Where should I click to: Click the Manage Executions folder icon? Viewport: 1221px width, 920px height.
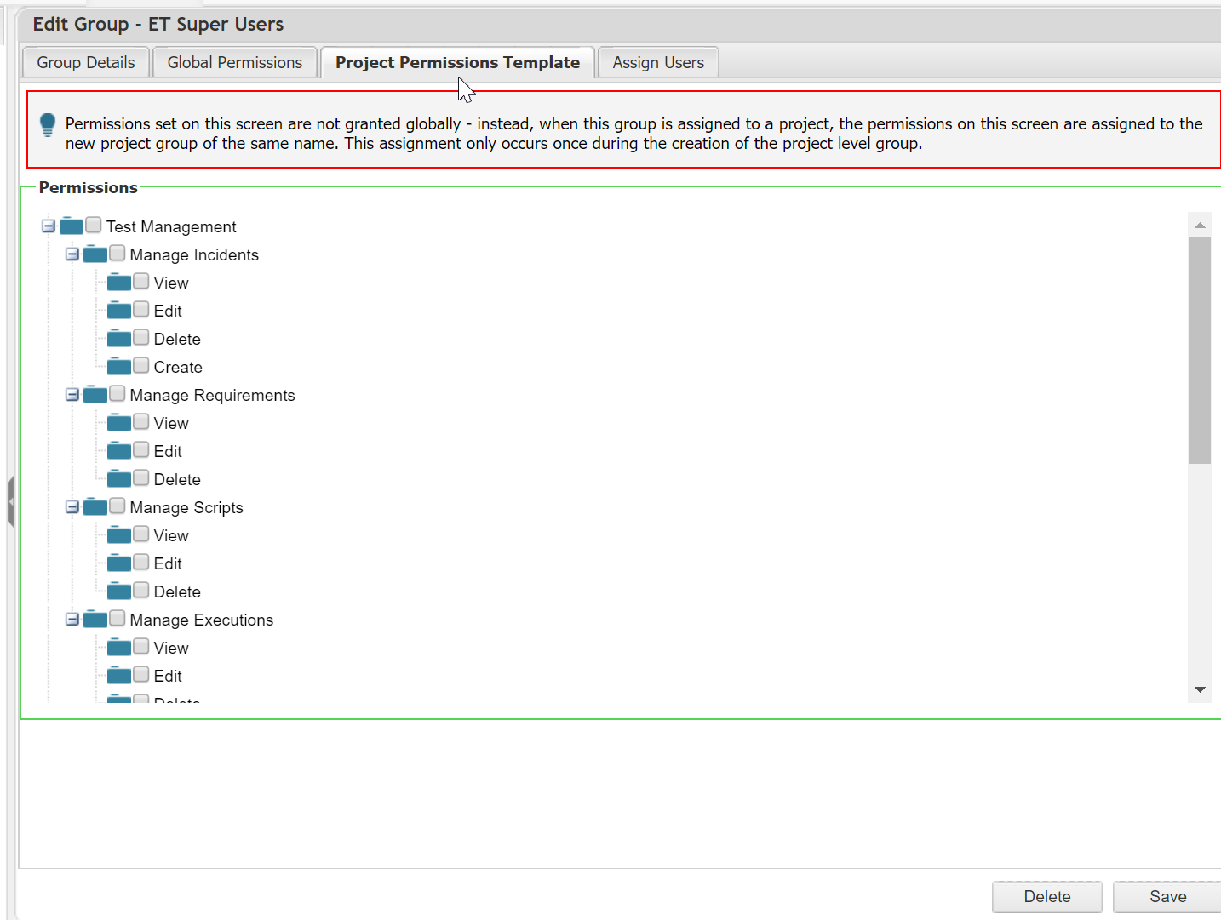[x=95, y=620]
